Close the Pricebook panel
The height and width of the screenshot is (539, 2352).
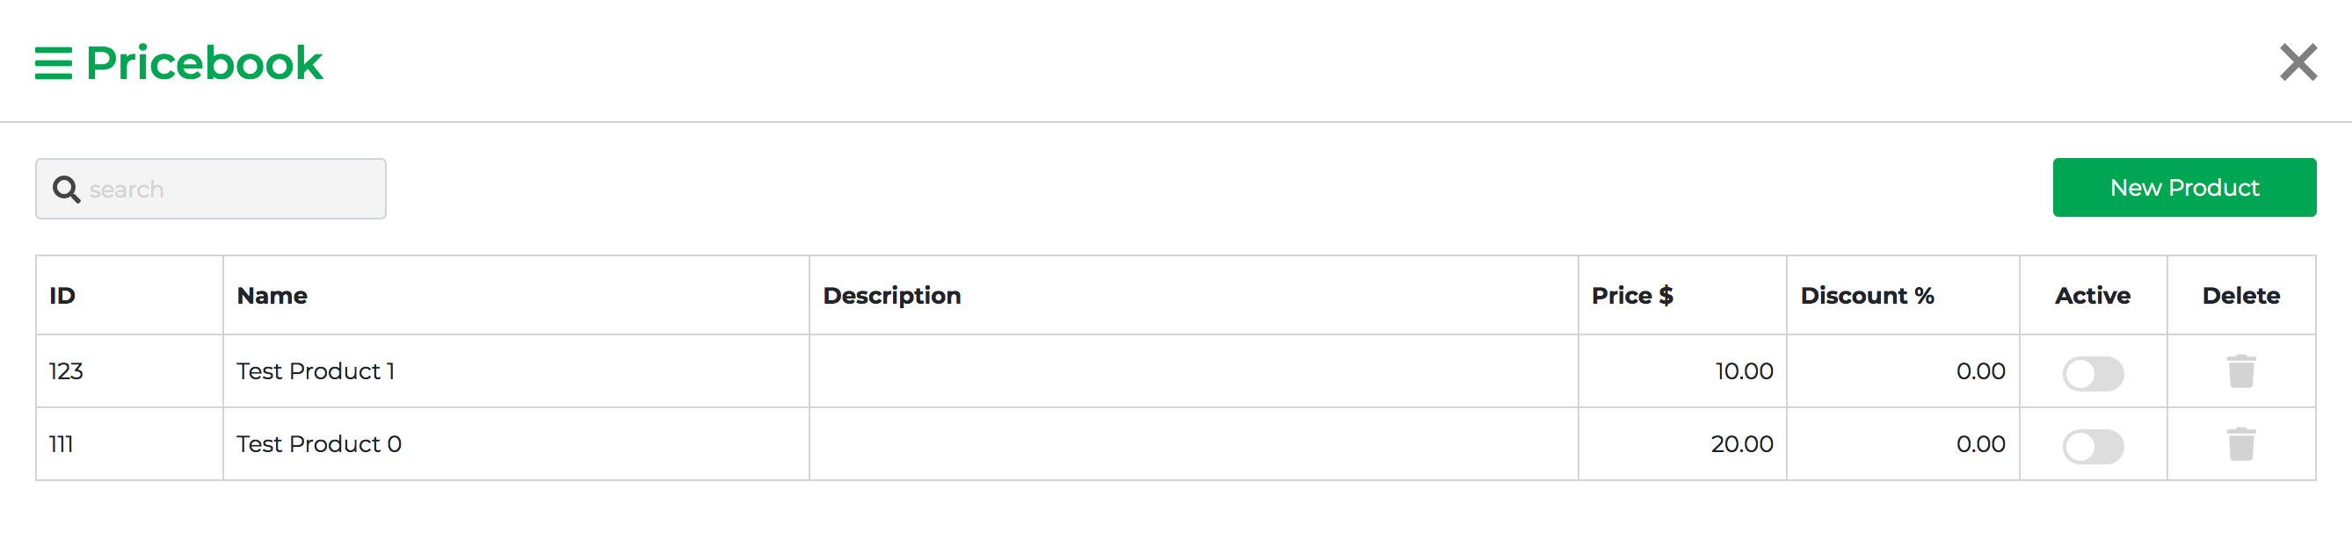[x=2298, y=63]
